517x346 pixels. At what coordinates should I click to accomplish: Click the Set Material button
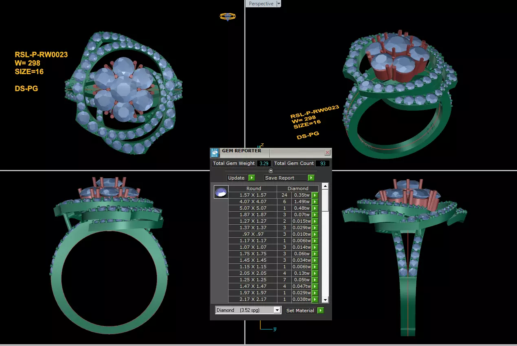click(301, 310)
